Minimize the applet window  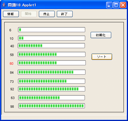pos(109,5)
